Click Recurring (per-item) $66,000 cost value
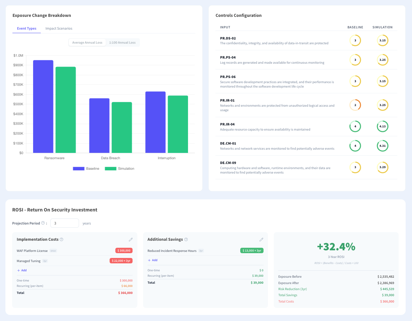 [127, 286]
